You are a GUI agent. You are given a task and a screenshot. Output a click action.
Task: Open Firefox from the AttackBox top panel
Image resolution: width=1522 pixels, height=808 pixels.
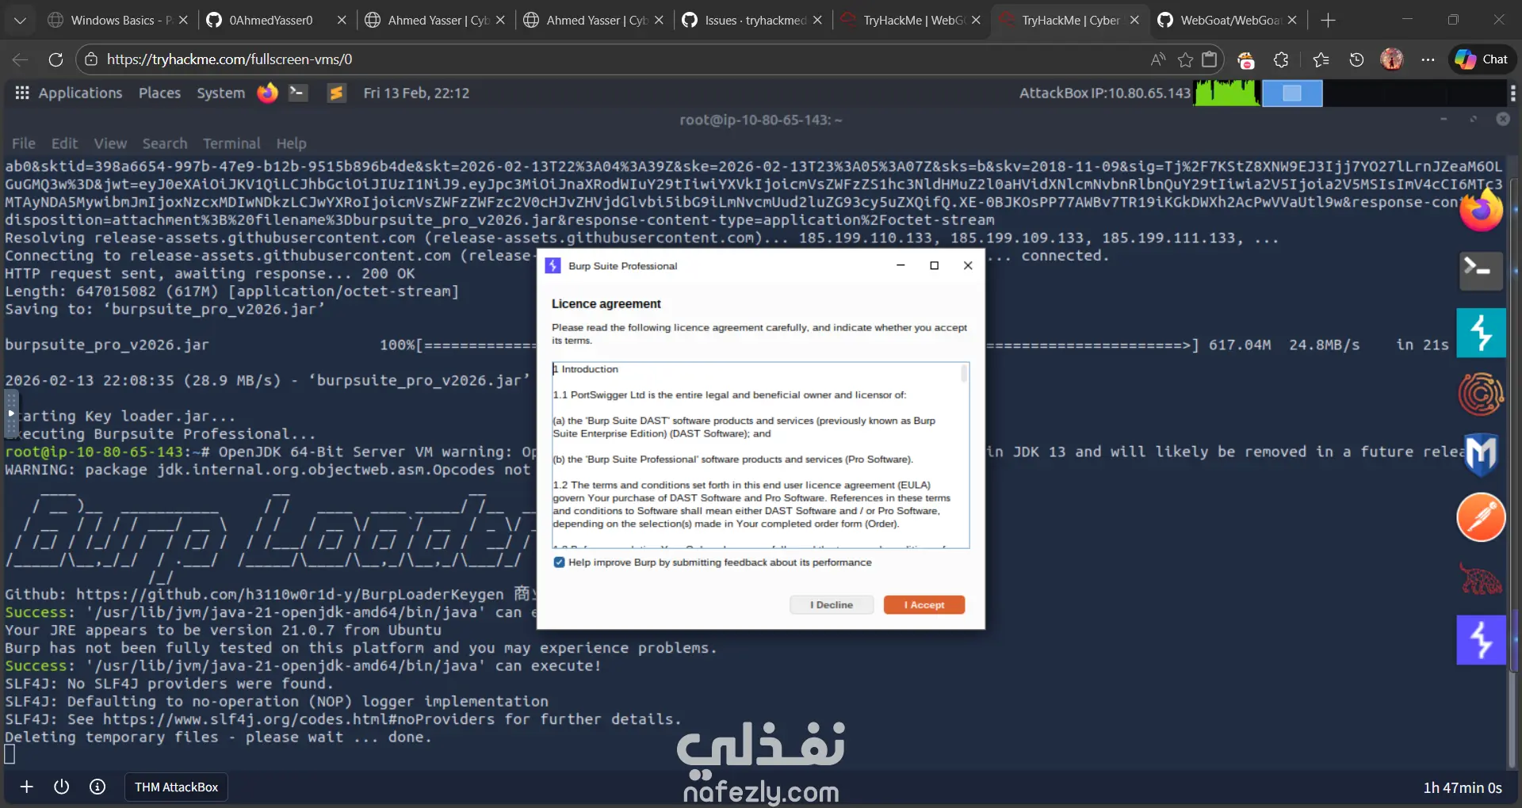267,93
